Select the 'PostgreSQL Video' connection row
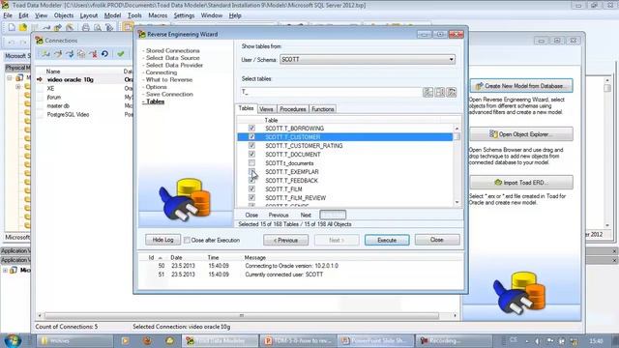The width and height of the screenshot is (619, 348). (84, 114)
